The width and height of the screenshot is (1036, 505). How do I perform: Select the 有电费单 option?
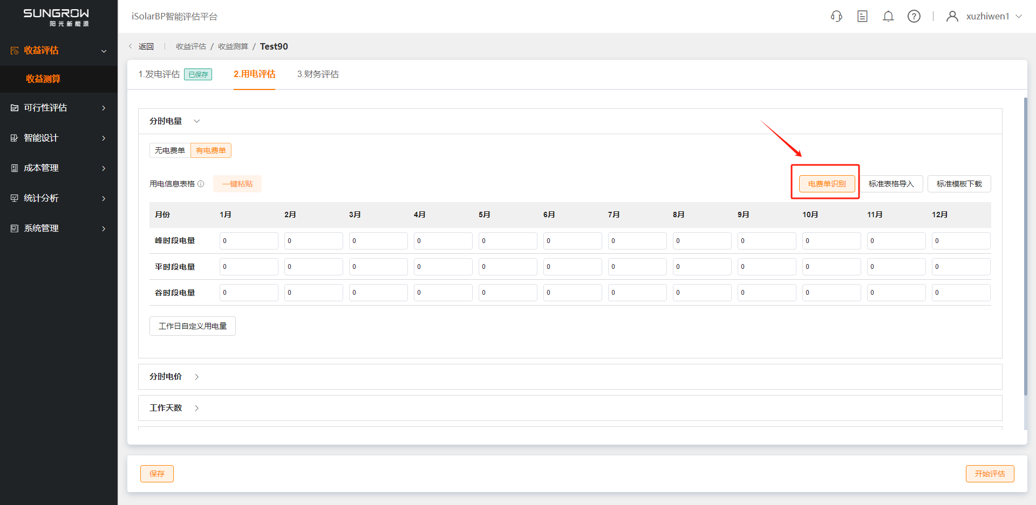(211, 150)
